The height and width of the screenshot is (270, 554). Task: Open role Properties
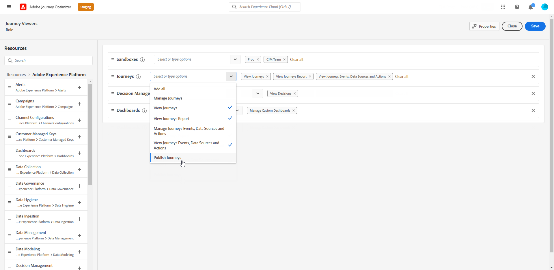pos(484,26)
